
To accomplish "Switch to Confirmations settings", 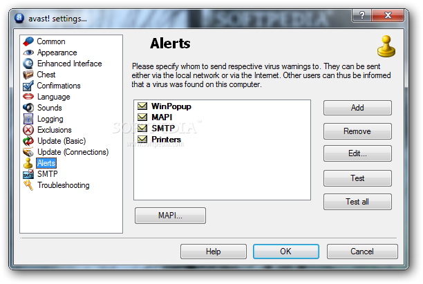I will (59, 86).
